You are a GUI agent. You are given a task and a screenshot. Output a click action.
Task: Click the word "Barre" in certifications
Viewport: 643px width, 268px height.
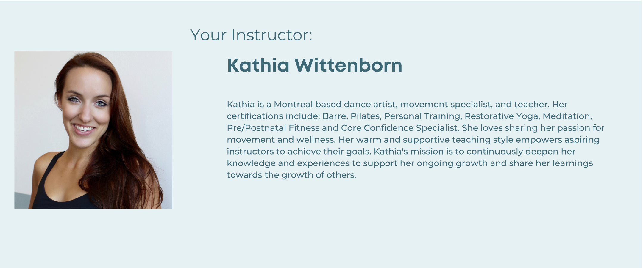click(x=334, y=116)
